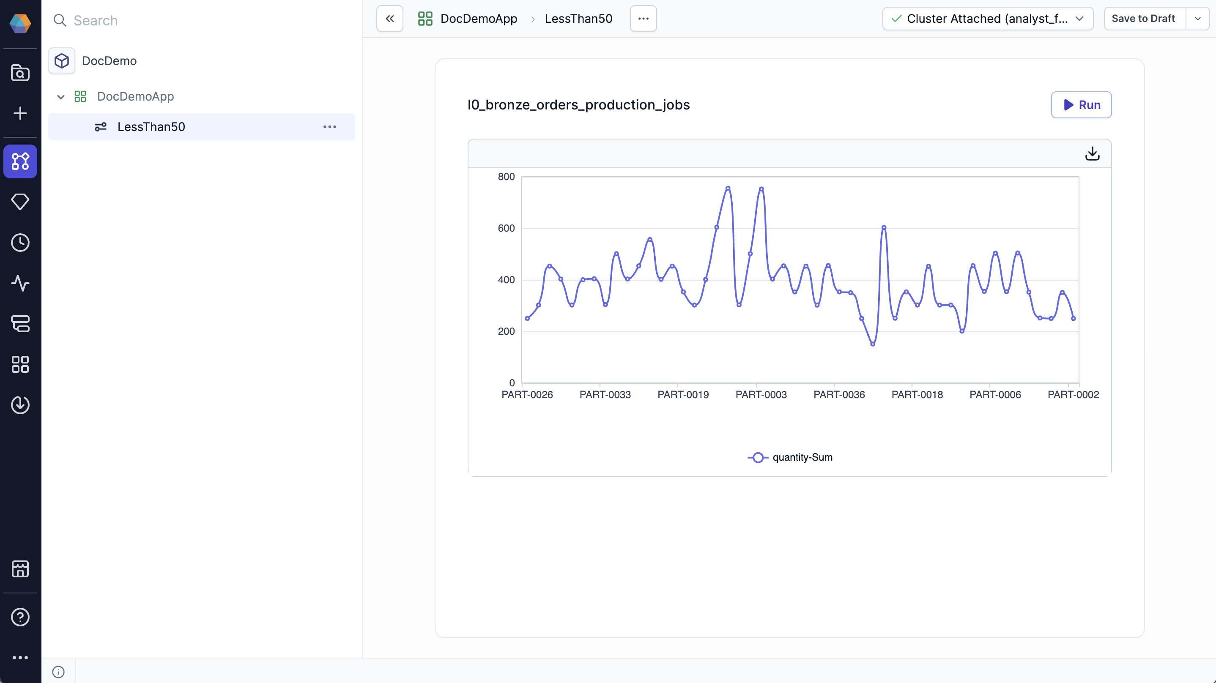The image size is (1216, 683).
Task: Click the search magnifier icon
Action: (x=60, y=20)
